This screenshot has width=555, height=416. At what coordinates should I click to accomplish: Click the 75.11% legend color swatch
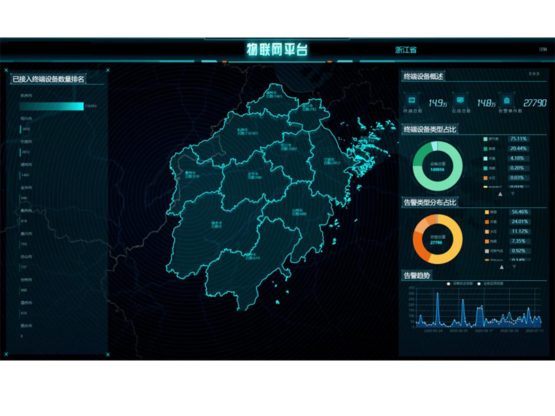pyautogui.click(x=486, y=139)
